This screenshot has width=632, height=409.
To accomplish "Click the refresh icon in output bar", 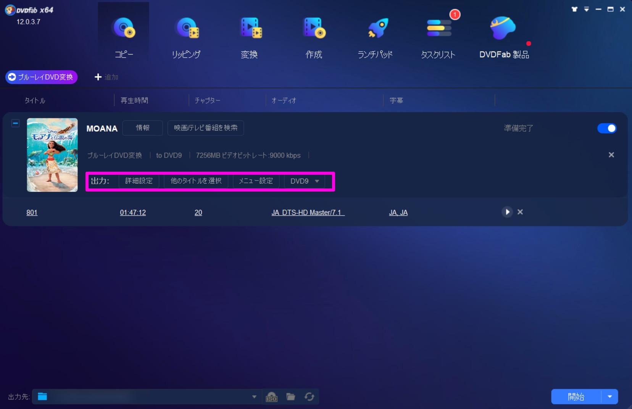I will [309, 397].
